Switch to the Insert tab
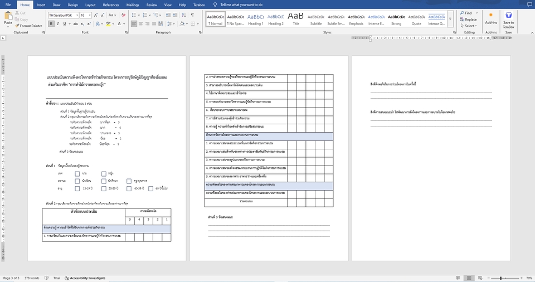The width and height of the screenshot is (535, 282). pos(41,5)
